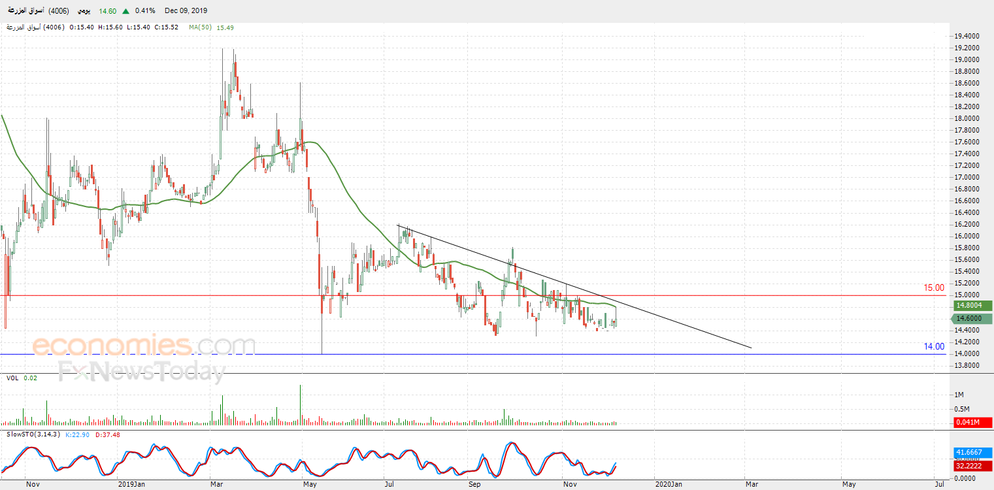Image resolution: width=994 pixels, height=490 pixels.
Task: Click the O:15.40 open value
Action: 82,27
